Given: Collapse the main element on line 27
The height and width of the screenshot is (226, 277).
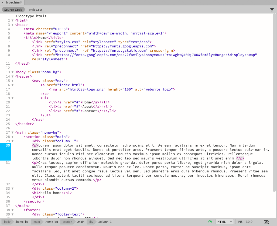Looking at the screenshot, I should pyautogui.click(x=12, y=133).
